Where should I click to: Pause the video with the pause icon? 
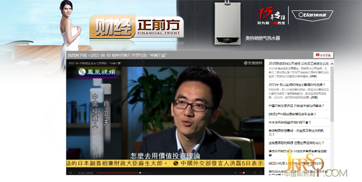pos(71,173)
